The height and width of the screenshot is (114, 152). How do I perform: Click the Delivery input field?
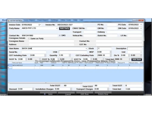124,32
